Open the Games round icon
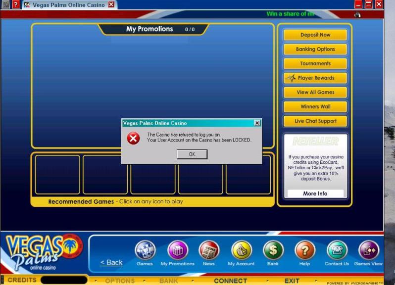This screenshot has height=285, width=395. [x=145, y=250]
